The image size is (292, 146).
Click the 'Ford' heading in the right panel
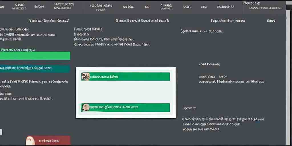[209, 64]
